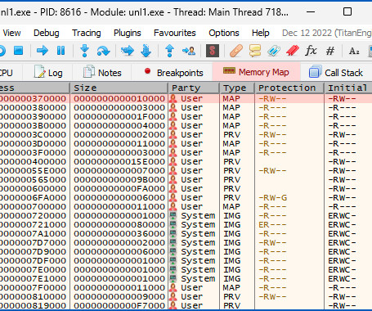Screen dimensions: 372x311
Task: Click protection value -RW-G
Action: pyautogui.click(x=273, y=197)
